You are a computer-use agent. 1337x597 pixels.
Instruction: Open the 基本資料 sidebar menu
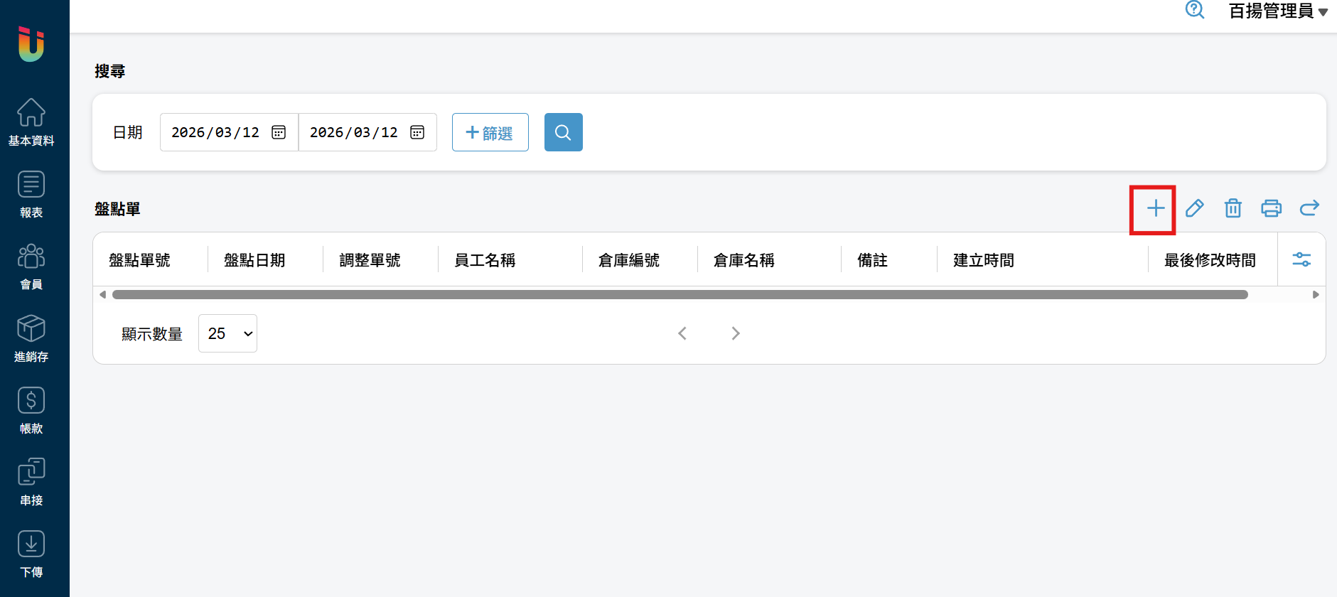31,122
